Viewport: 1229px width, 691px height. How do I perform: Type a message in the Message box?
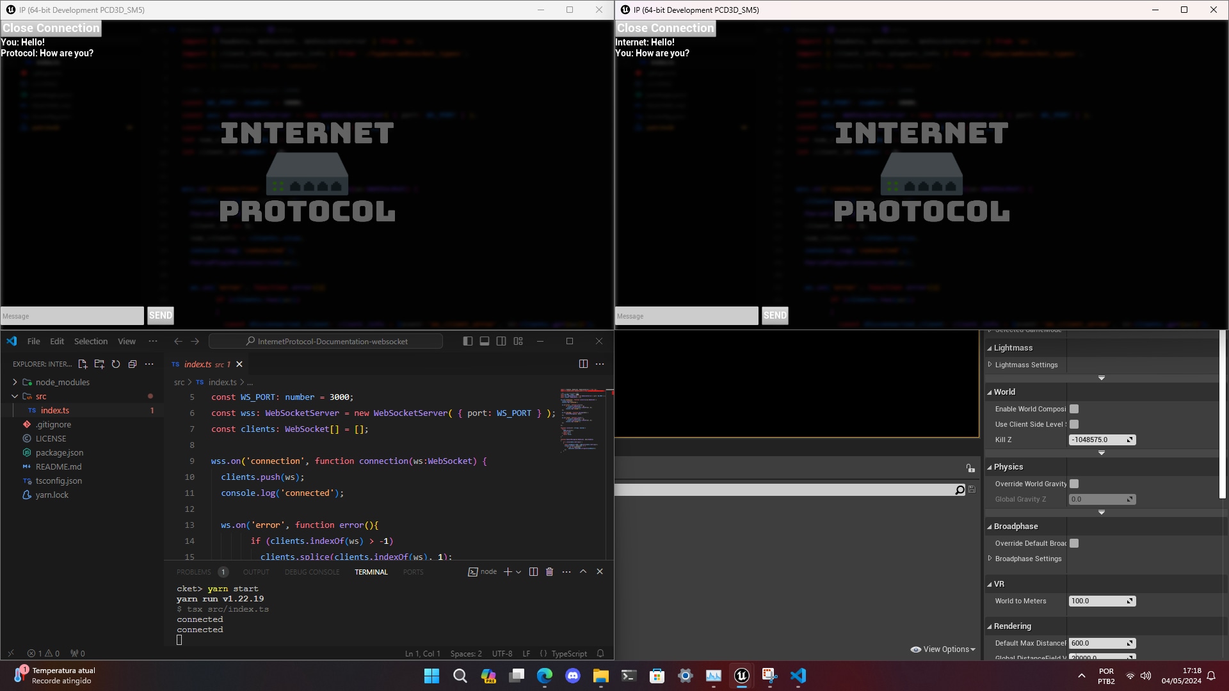tap(71, 315)
